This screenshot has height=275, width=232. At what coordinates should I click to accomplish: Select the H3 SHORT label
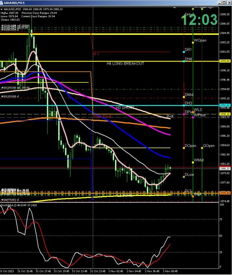125,107
